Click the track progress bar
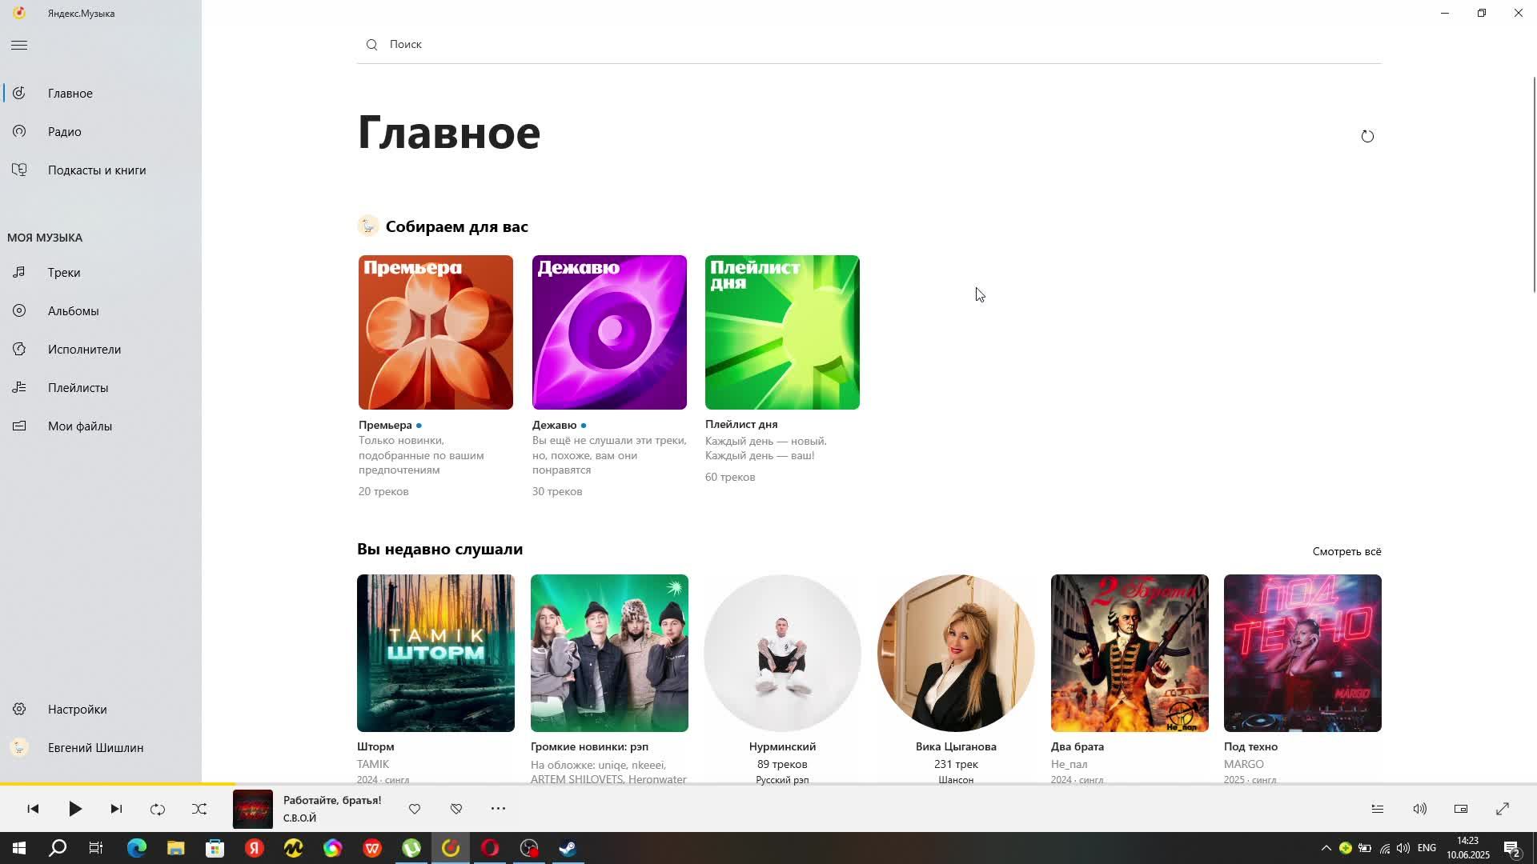This screenshot has height=864, width=1537. point(768,784)
